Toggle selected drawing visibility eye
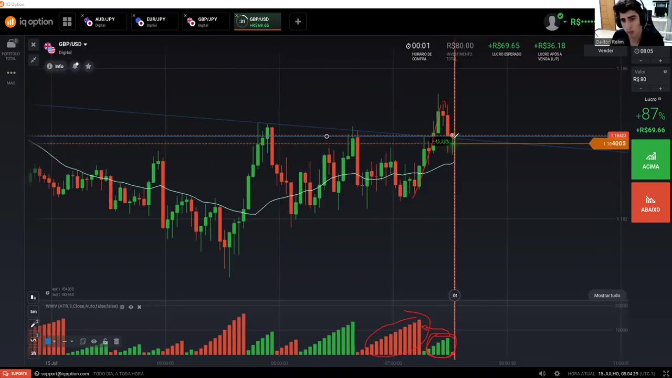 94,341
